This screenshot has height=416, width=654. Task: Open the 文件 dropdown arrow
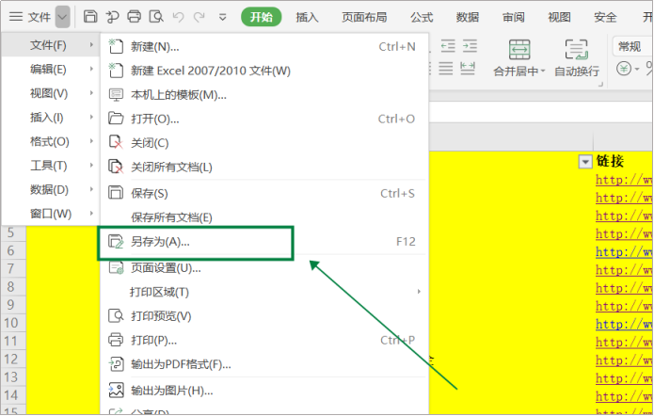(x=62, y=17)
